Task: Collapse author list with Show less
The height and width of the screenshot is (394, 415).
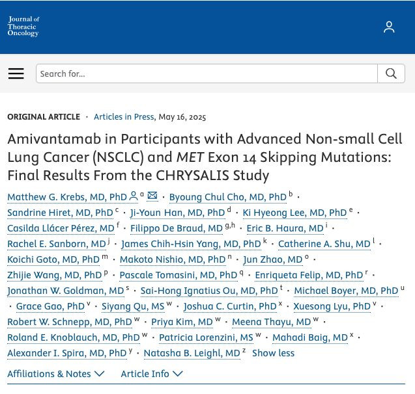Action: (x=273, y=353)
